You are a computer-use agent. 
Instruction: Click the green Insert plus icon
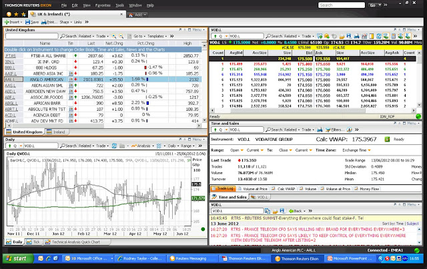7,22
